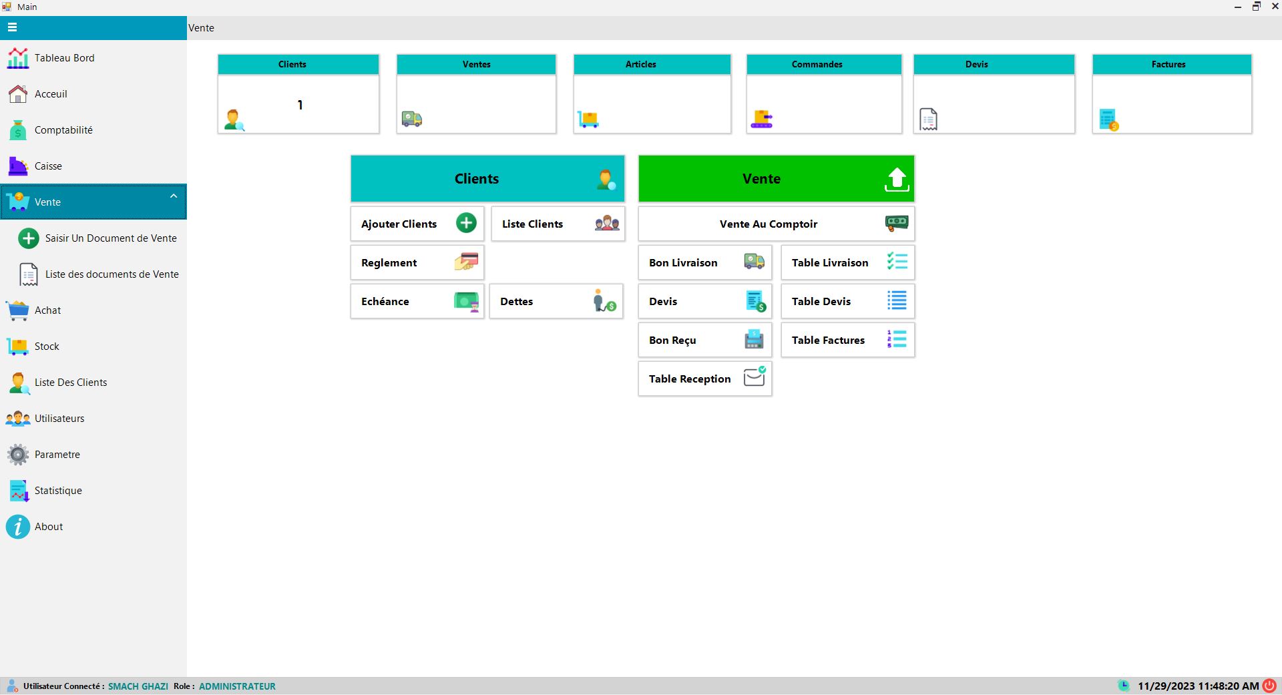Click the Vente page title text
This screenshot has width=1282, height=695.
click(x=201, y=28)
